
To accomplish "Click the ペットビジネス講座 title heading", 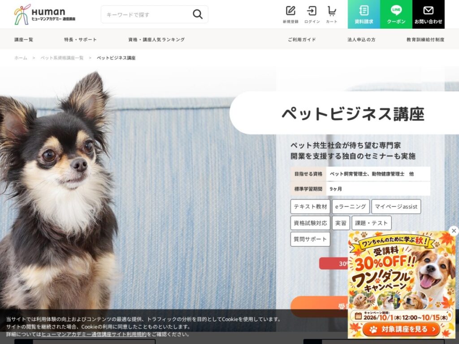I will [353, 113].
